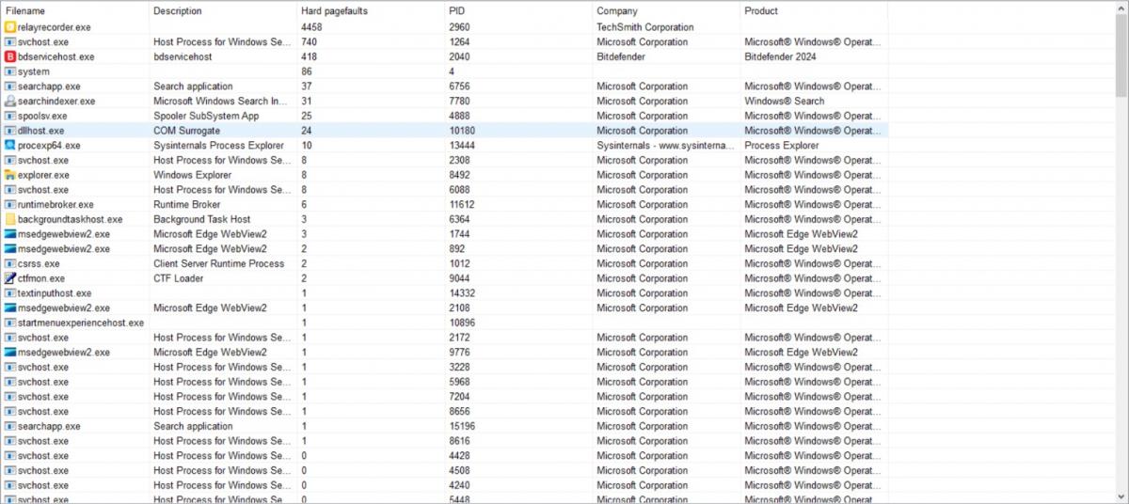Click the icon of searchapp.exe PID 6756
This screenshot has width=1129, height=504.
point(10,87)
